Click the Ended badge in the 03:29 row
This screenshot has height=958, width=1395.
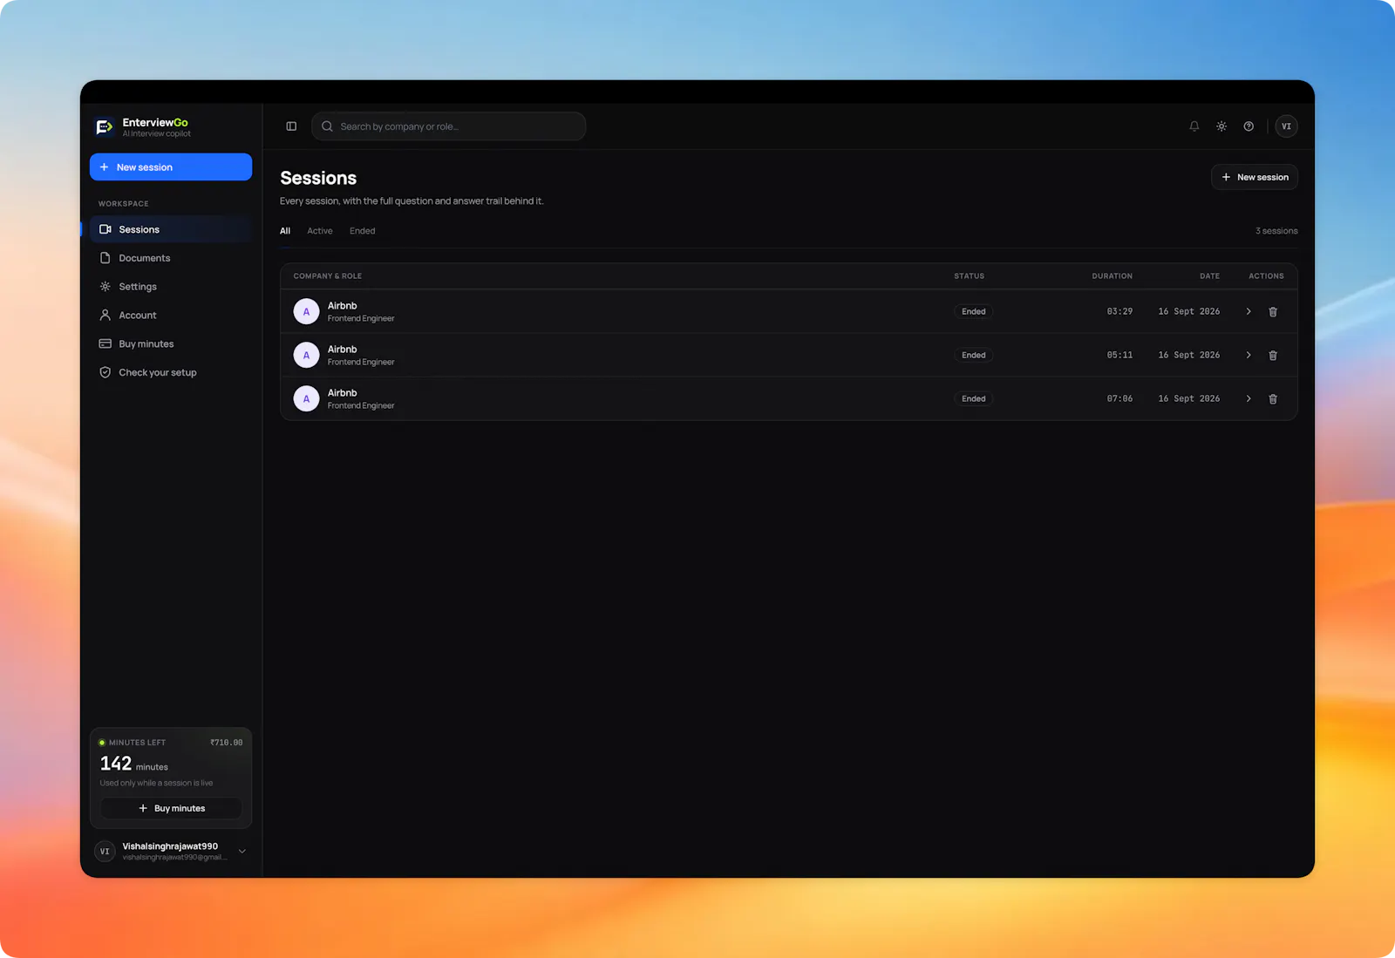tap(974, 311)
